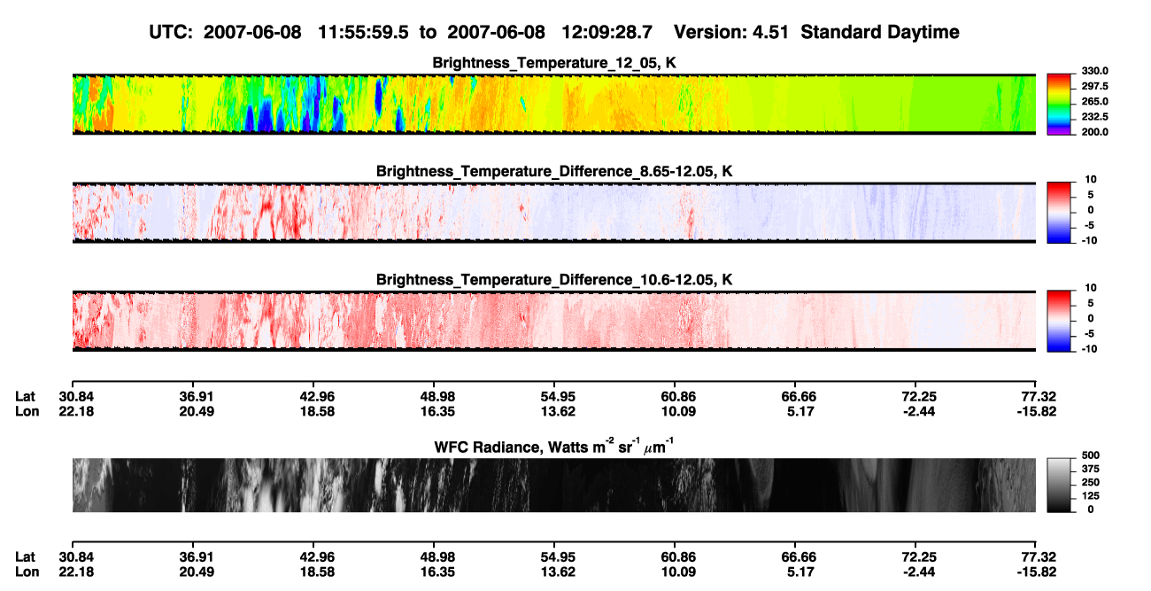
Task: Click the 250 label on the grayscale bar
Action: point(1091,482)
